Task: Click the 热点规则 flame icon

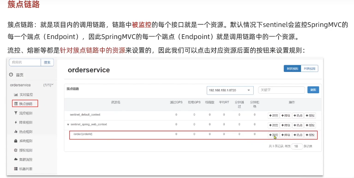Action: [x=16, y=131]
